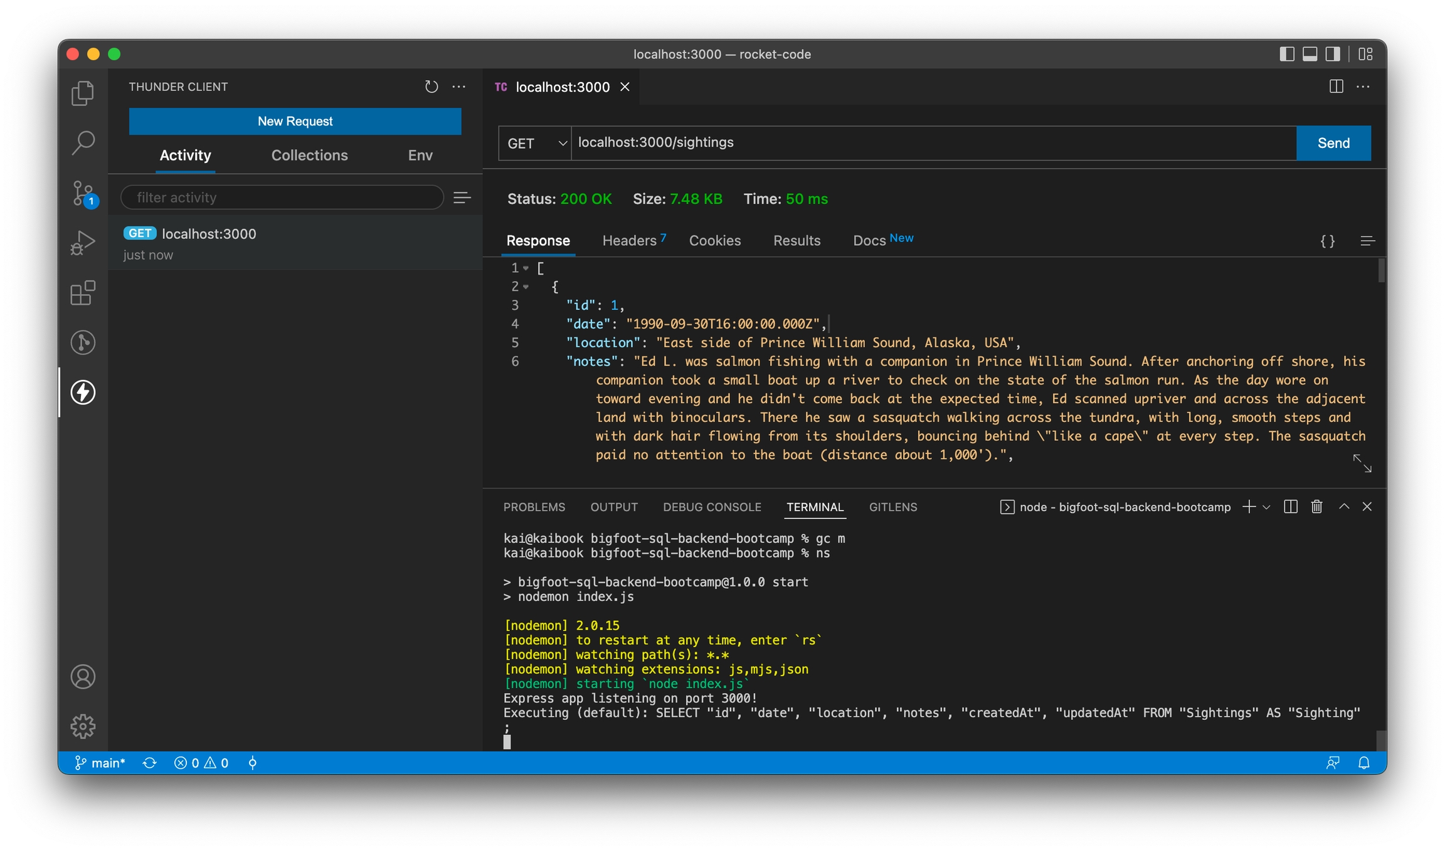Open the Extensions view

tap(83, 293)
